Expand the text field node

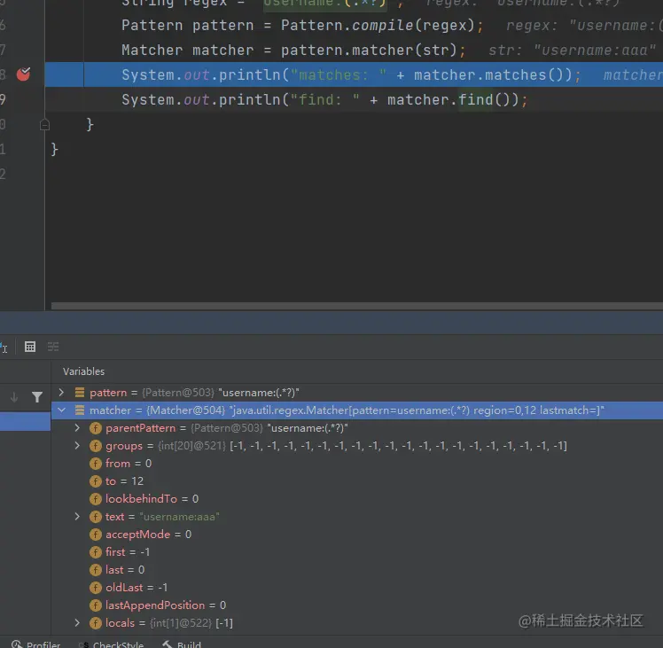(x=77, y=517)
